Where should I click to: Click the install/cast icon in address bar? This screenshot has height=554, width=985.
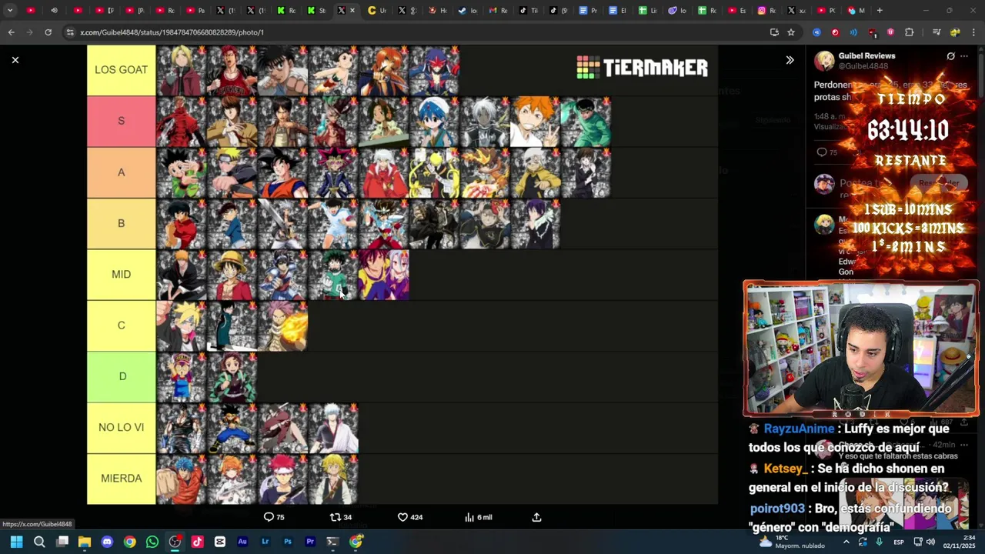[774, 32]
